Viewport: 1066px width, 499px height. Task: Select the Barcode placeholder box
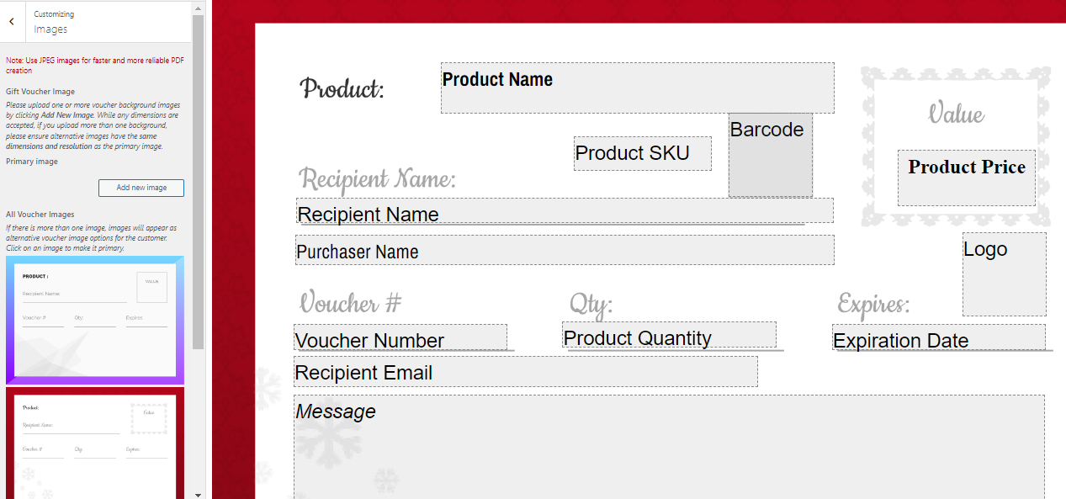[x=771, y=155]
